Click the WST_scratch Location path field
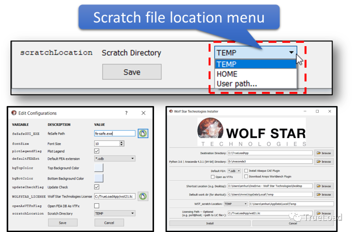Screen dimensions: 354x232 291,204
